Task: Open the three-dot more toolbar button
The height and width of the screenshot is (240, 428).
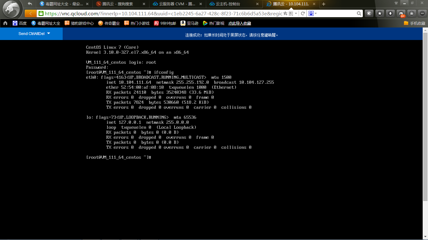Action: 422,13
